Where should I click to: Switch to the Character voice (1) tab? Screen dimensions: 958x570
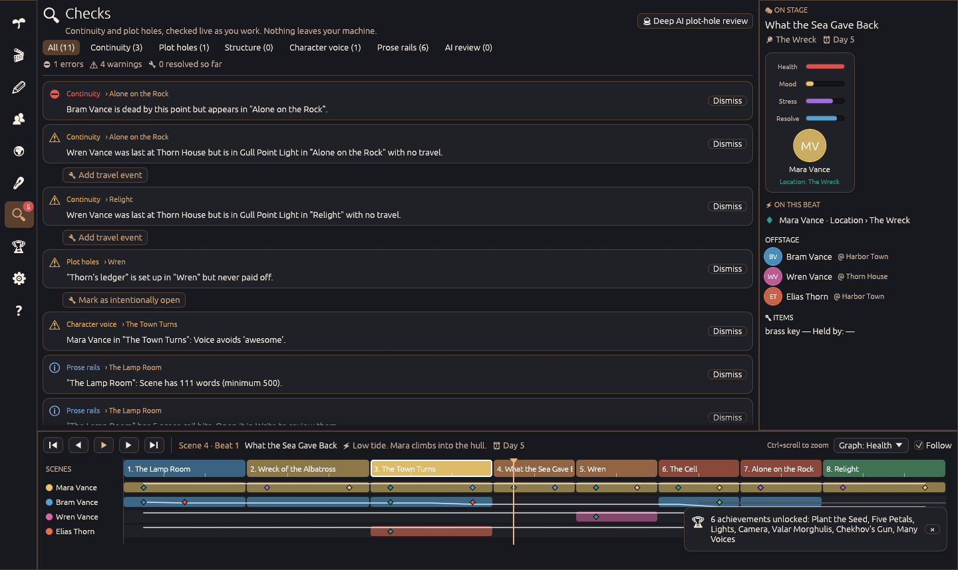(325, 47)
